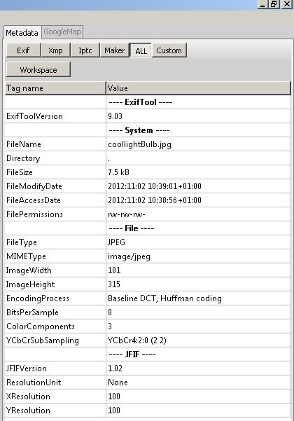Open the Custom metadata view

pos(169,50)
